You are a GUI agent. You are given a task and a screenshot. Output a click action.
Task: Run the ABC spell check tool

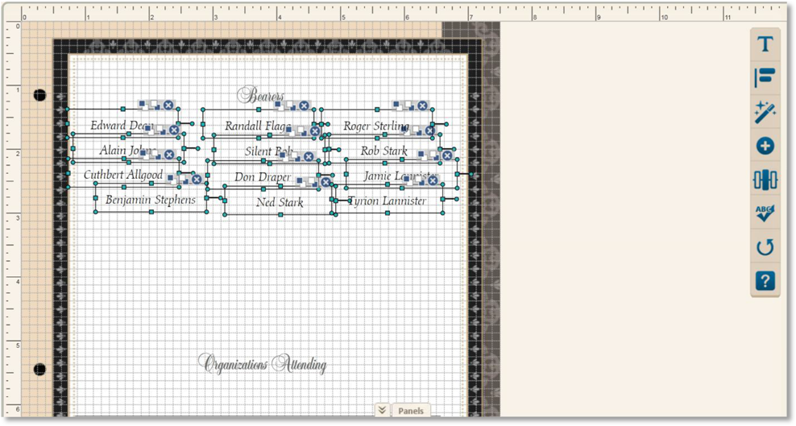(x=765, y=213)
